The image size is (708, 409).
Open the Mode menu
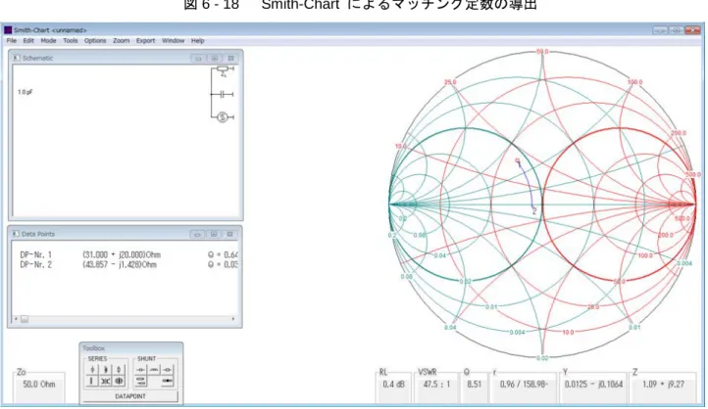coord(48,40)
